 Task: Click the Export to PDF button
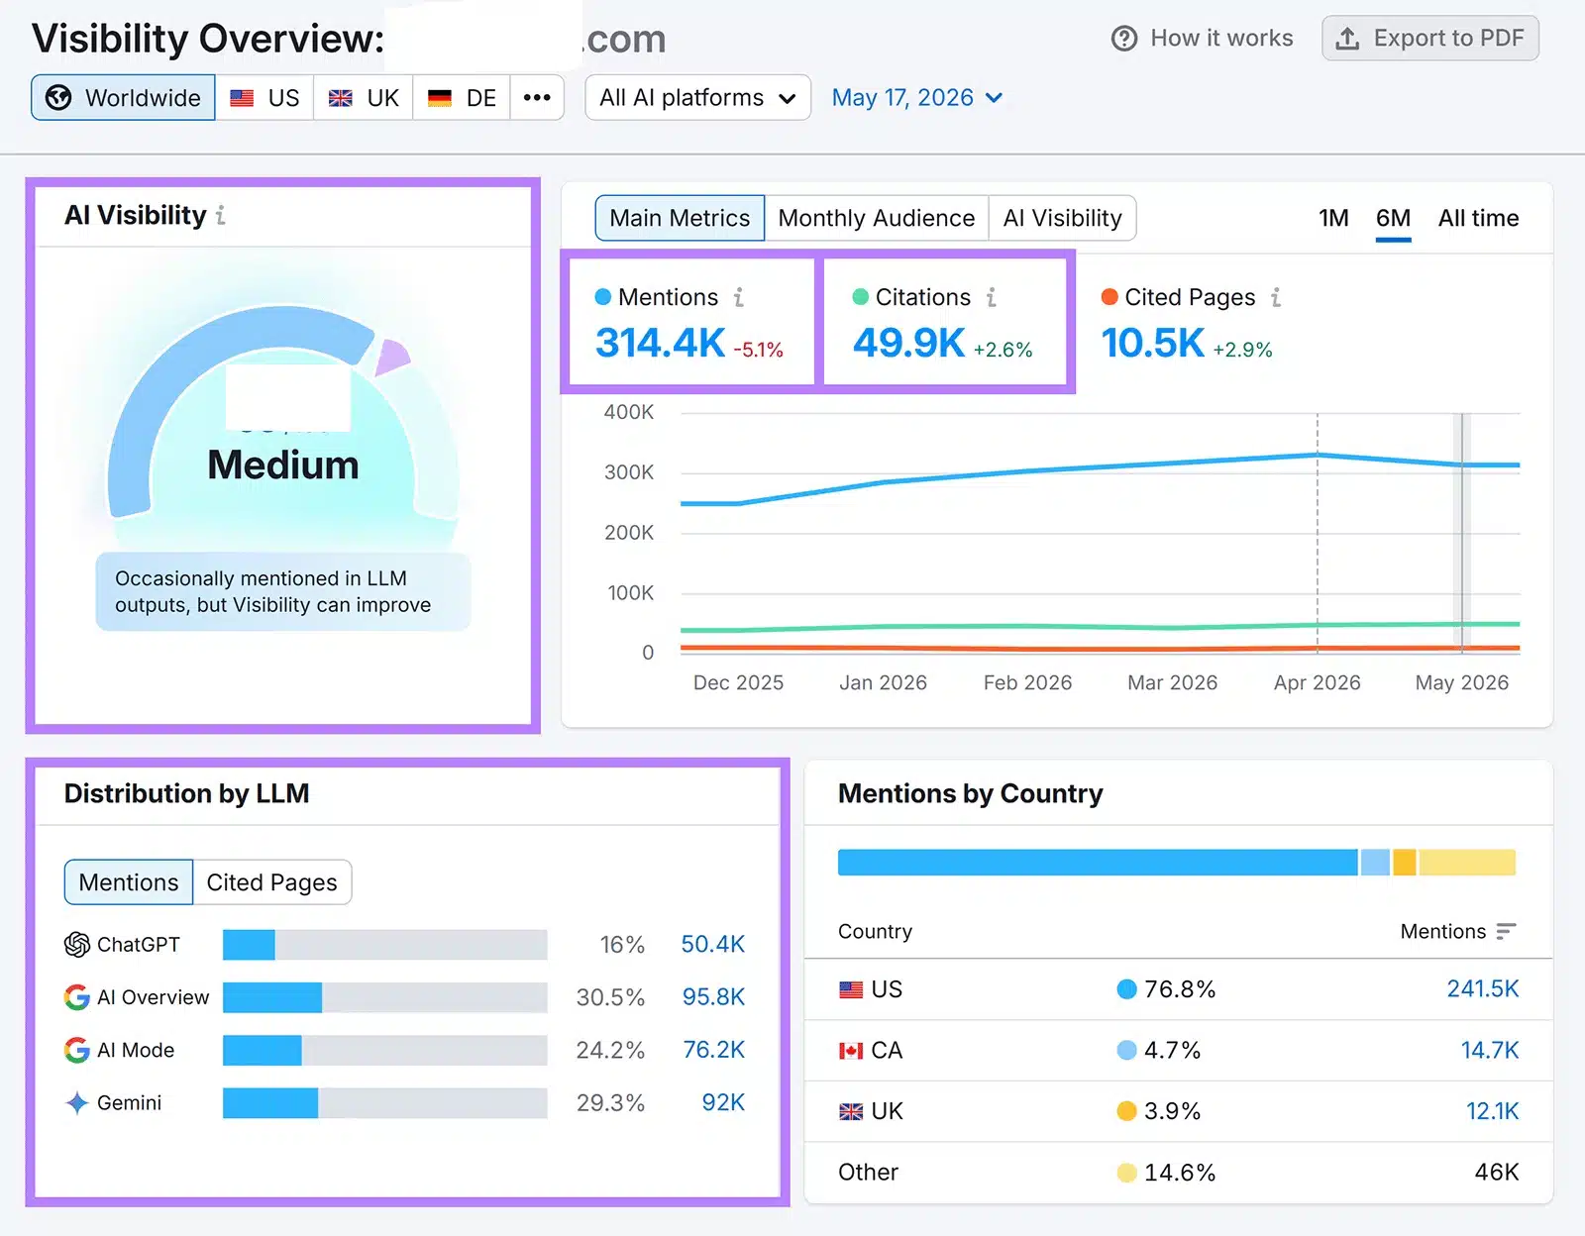tap(1430, 39)
